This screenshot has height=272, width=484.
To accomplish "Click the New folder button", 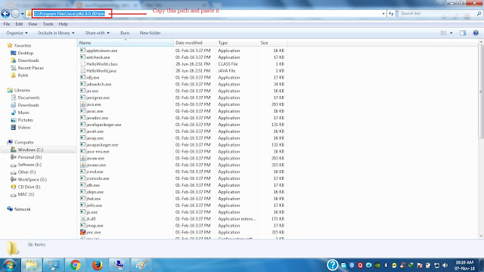I will point(150,33).
